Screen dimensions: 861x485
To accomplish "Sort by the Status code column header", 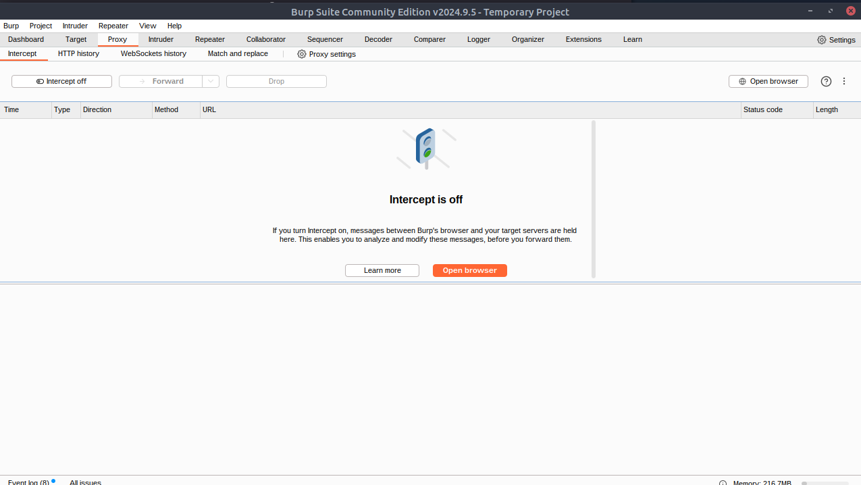I will click(777, 109).
